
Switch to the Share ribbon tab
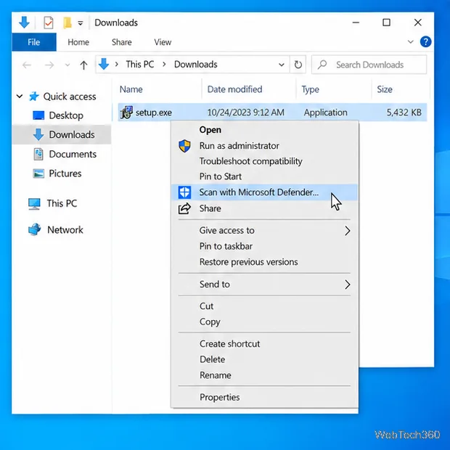point(122,42)
